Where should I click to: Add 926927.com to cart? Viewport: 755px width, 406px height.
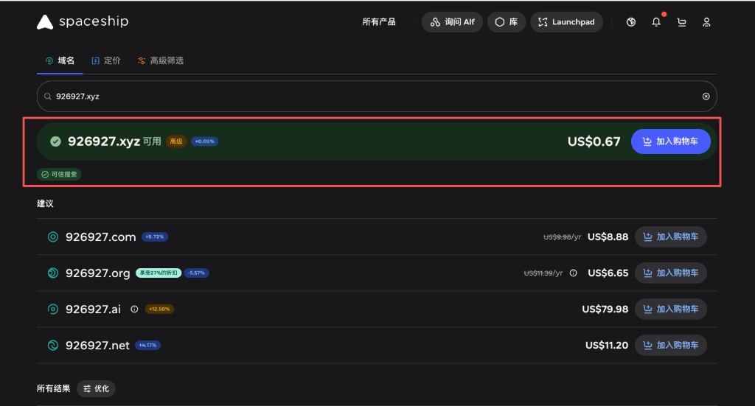671,237
